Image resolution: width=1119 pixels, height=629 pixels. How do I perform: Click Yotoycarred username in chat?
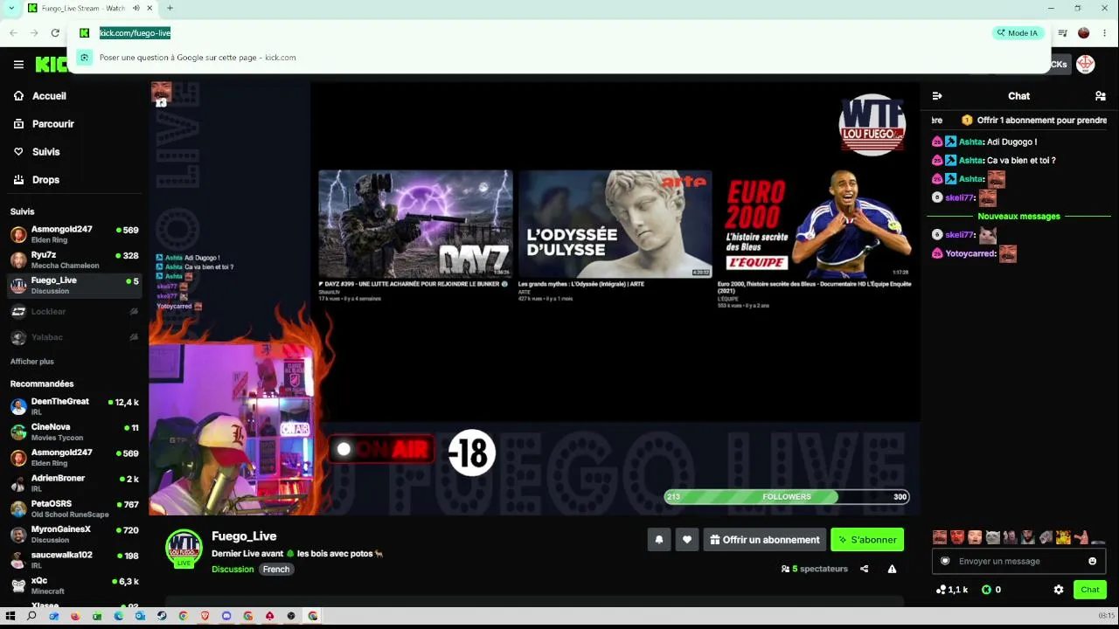[970, 254]
